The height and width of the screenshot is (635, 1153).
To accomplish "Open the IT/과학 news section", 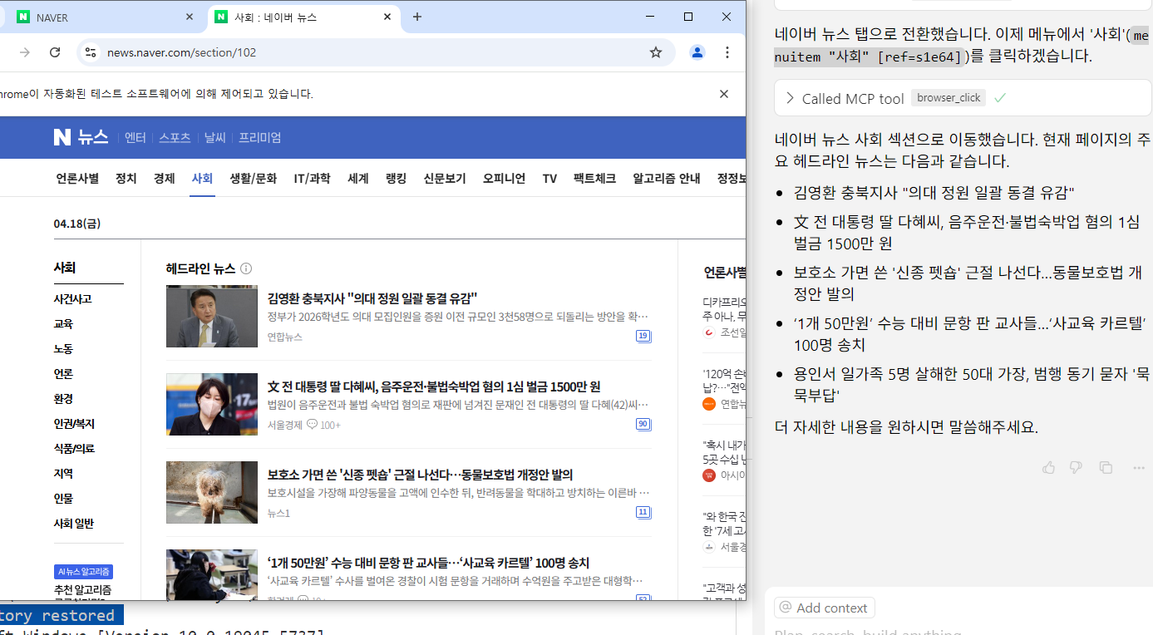I will coord(312,178).
